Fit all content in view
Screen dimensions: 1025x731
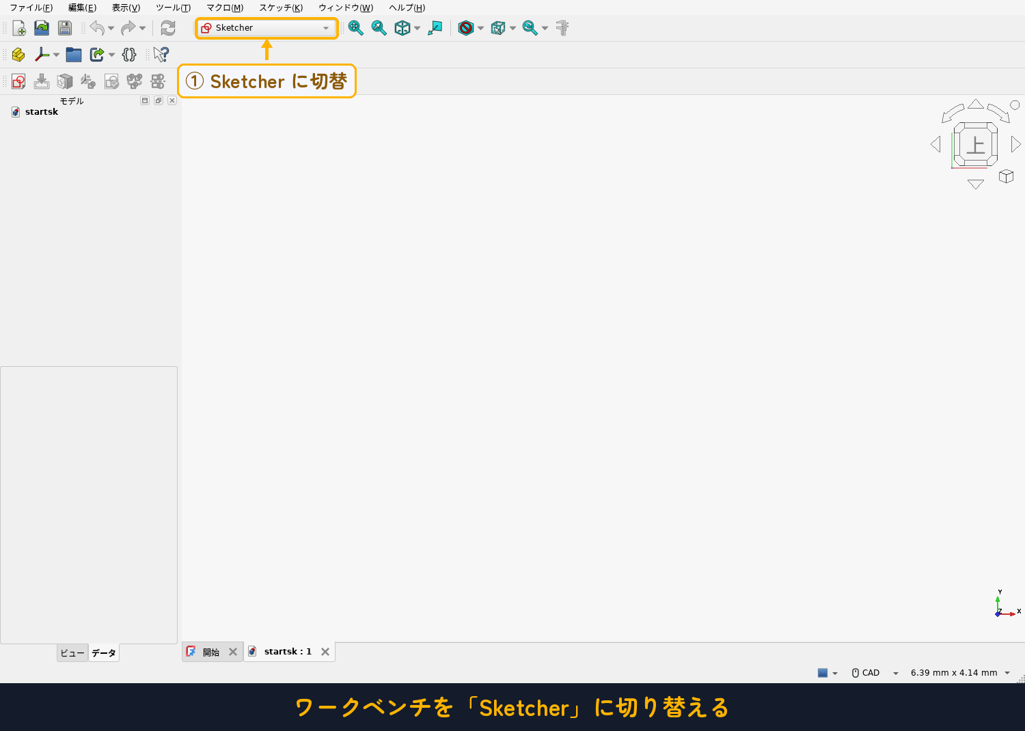click(356, 28)
